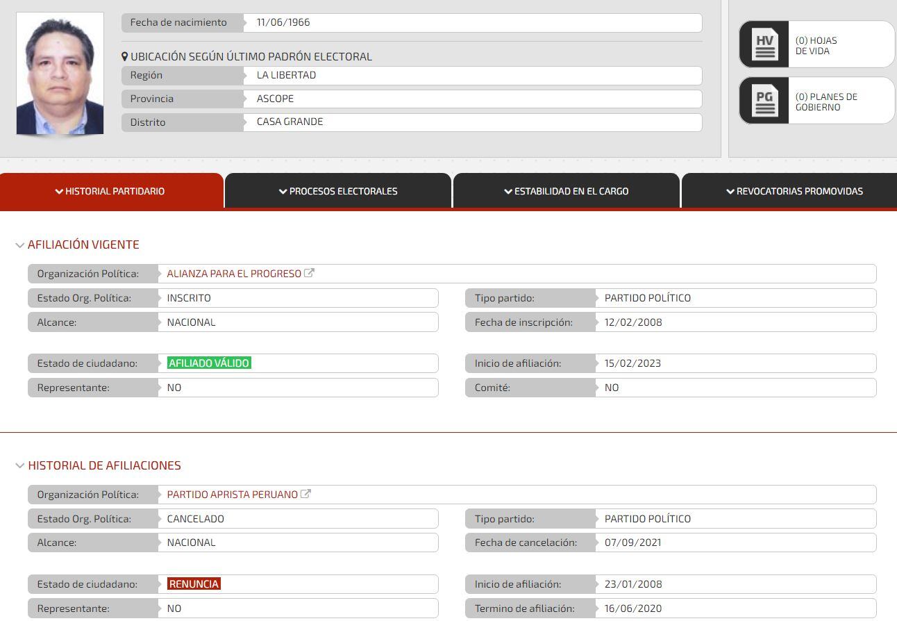Click the location pin icon near Ubicación
This screenshot has height=621, width=897.
(125, 57)
